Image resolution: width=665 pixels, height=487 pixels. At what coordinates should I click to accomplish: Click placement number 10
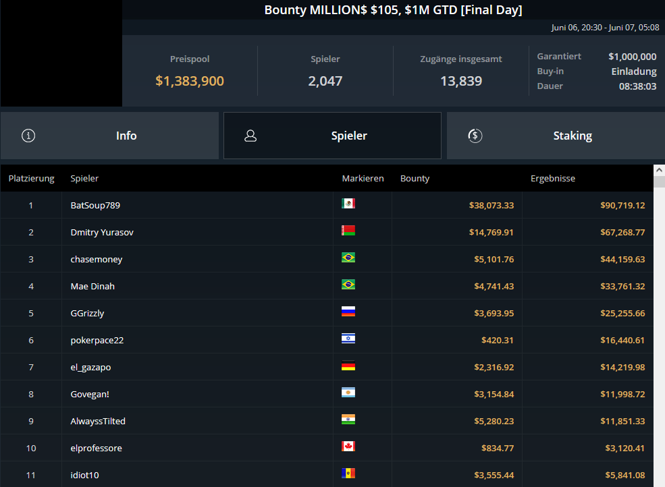click(31, 448)
